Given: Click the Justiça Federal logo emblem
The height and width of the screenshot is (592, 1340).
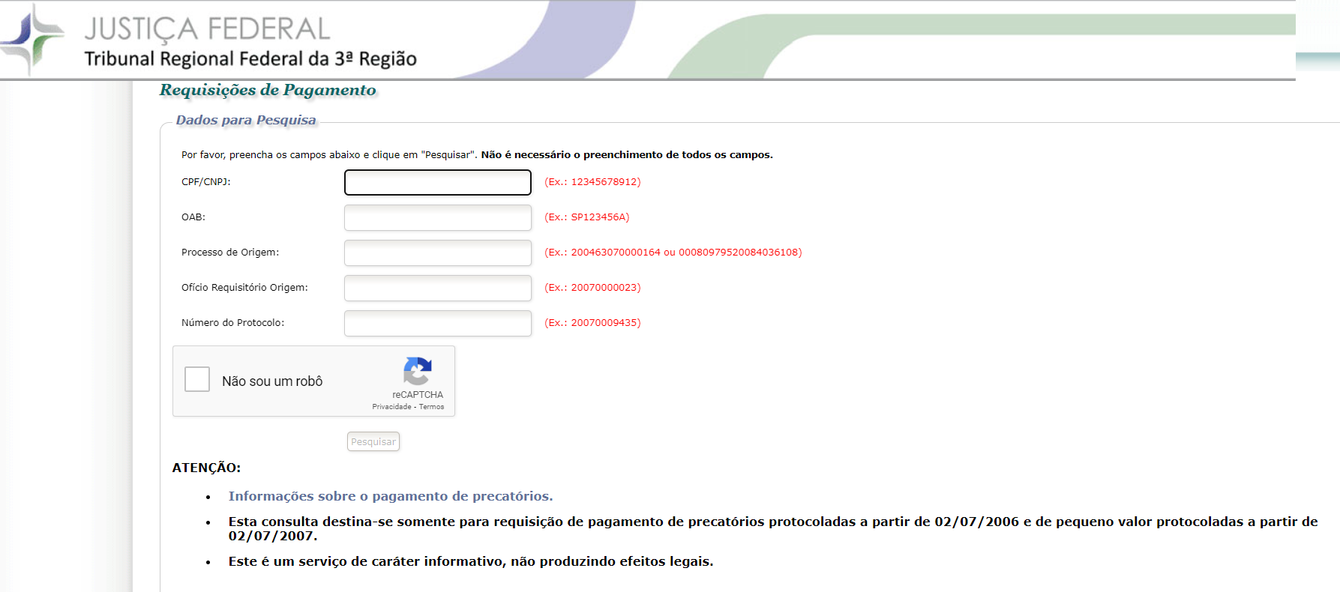Looking at the screenshot, I should [x=31, y=37].
